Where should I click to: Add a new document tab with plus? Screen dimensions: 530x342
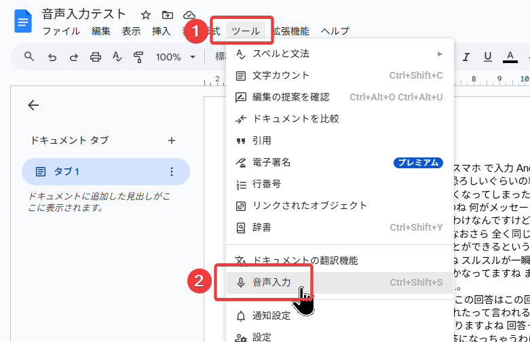tap(172, 140)
